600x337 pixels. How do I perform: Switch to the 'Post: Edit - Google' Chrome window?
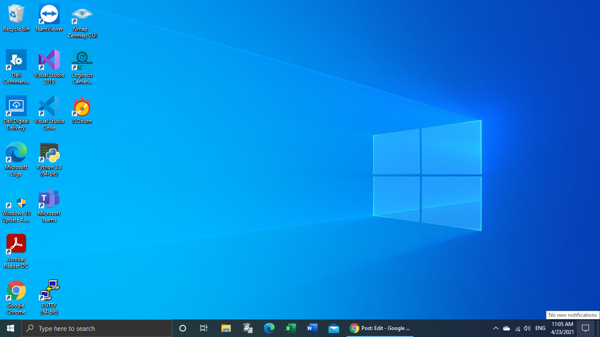click(380, 328)
